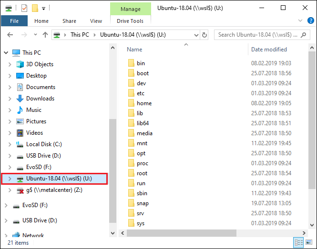The height and width of the screenshot is (249, 317).
Task: Expand the Local Disk (C:) node
Action: tap(10, 144)
